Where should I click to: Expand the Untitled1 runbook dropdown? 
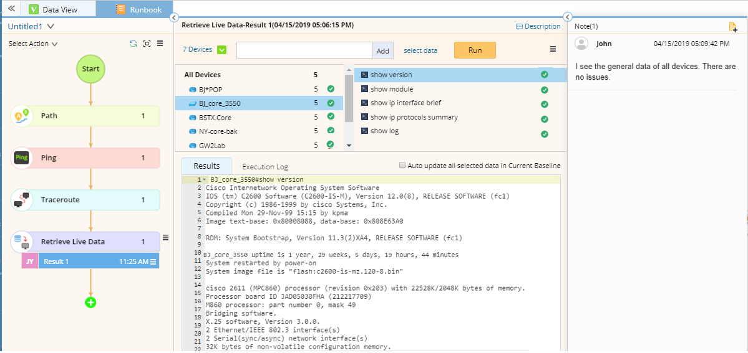click(51, 27)
